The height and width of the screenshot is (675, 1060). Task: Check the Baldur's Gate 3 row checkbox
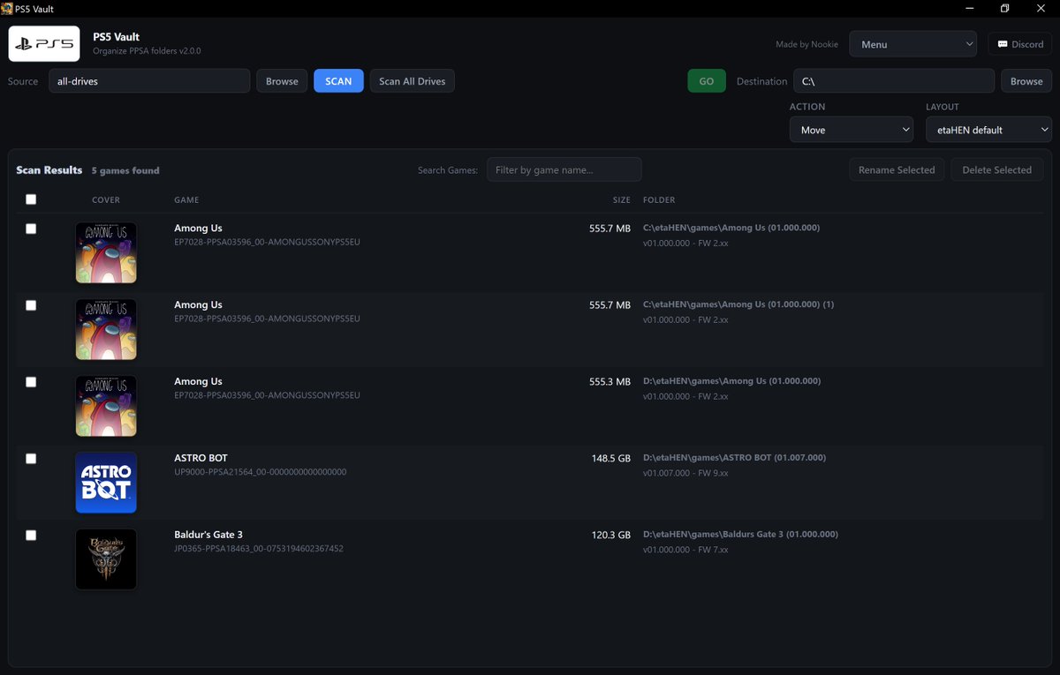(x=31, y=536)
